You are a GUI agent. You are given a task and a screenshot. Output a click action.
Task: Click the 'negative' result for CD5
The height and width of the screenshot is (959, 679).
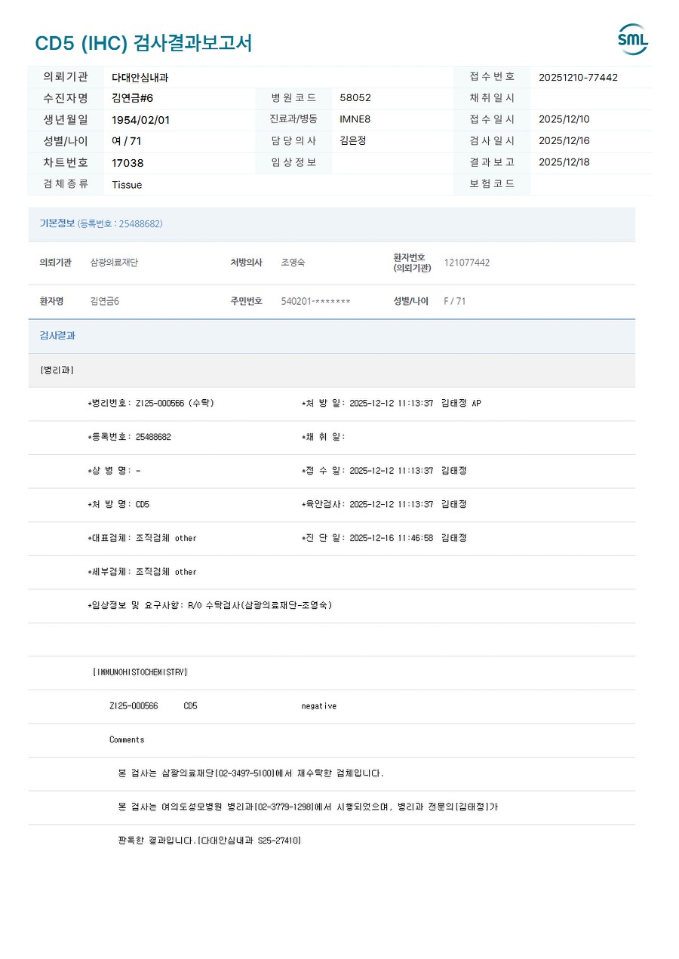point(319,706)
